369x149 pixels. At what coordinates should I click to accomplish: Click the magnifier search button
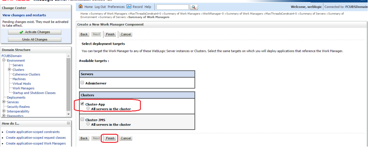coord(194,7)
